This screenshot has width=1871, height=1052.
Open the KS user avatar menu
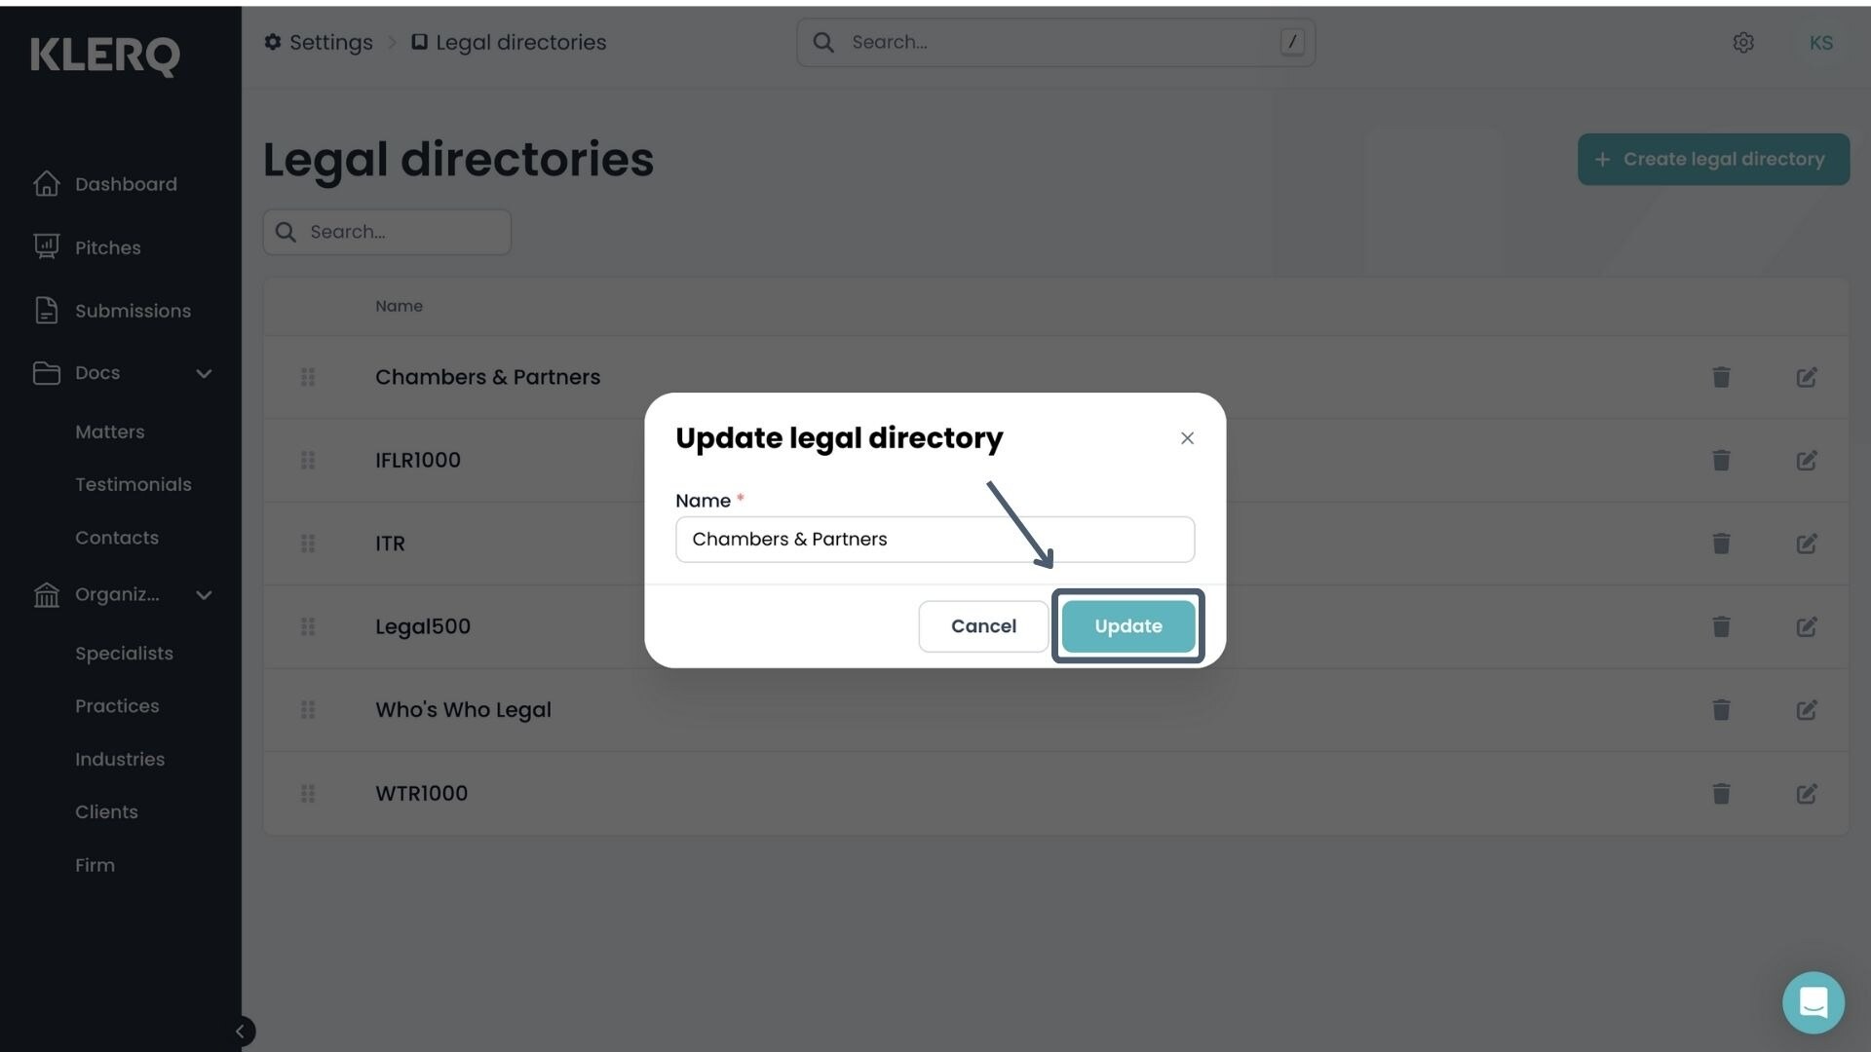(x=1820, y=43)
